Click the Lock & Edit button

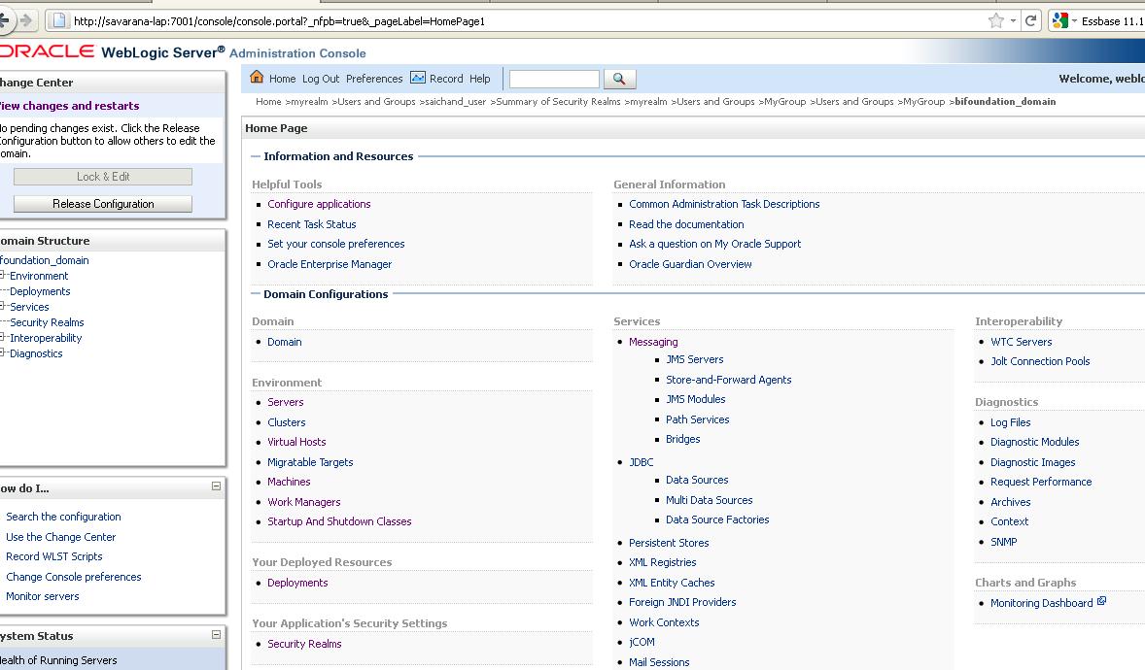pos(103,177)
